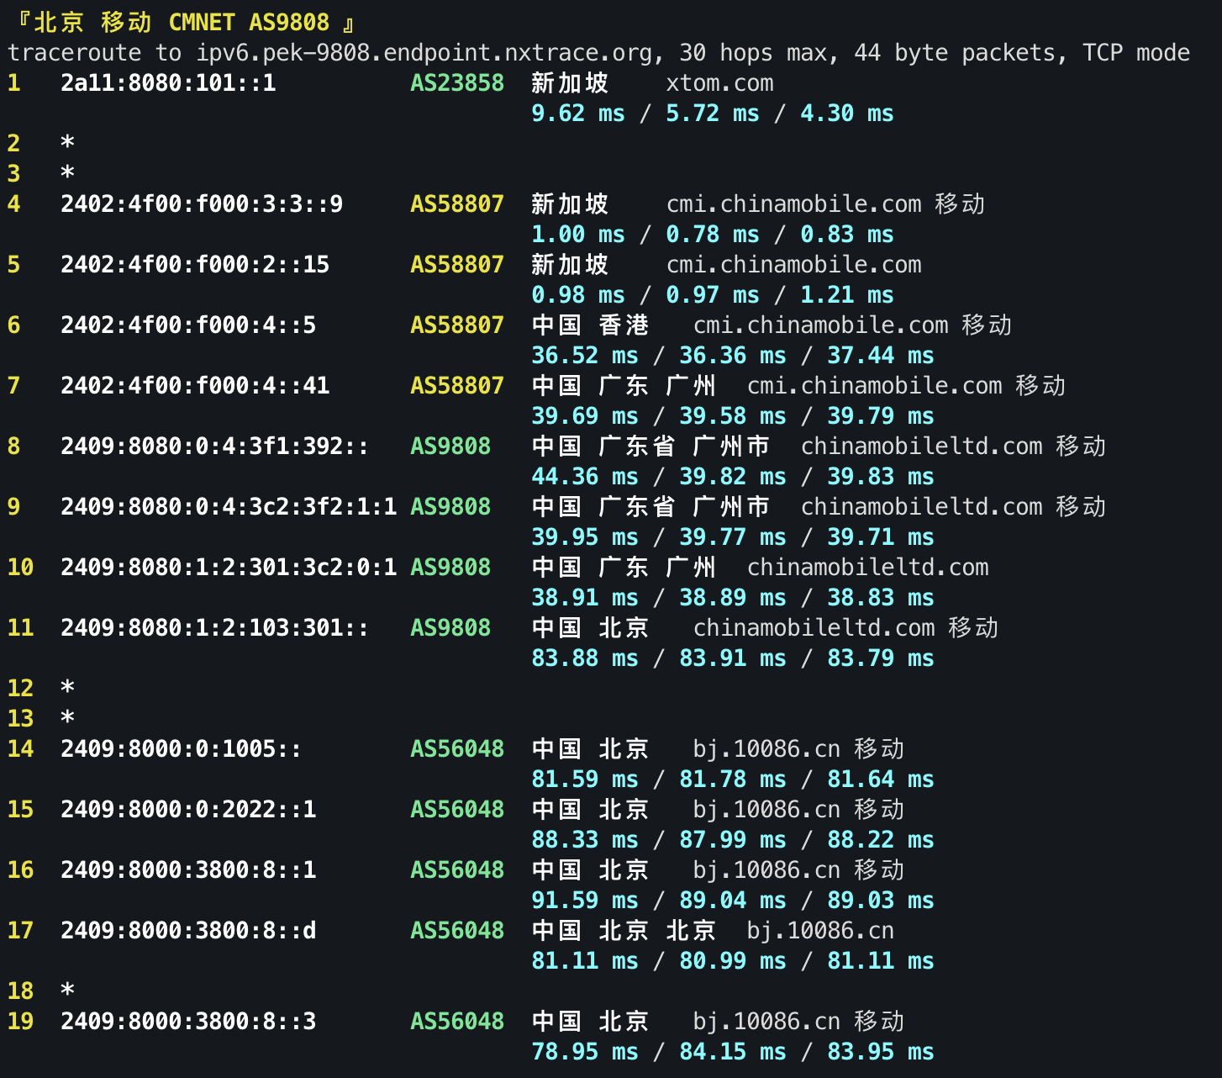Select the 78.95 ms latency value
The height and width of the screenshot is (1078, 1222).
585,1052
